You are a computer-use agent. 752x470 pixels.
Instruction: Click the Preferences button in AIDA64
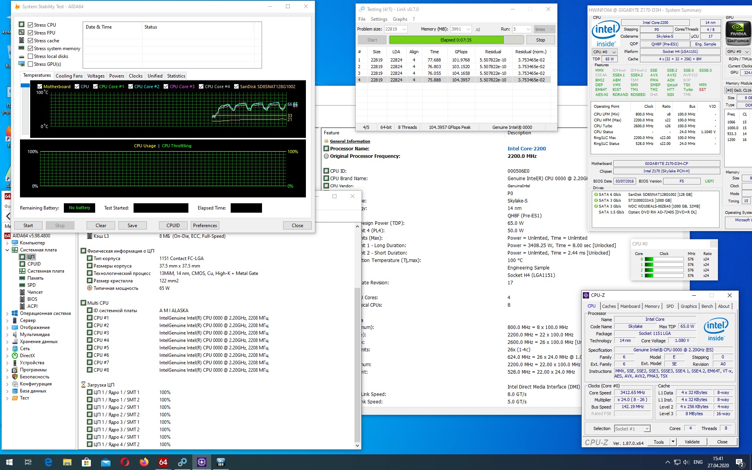click(x=205, y=226)
